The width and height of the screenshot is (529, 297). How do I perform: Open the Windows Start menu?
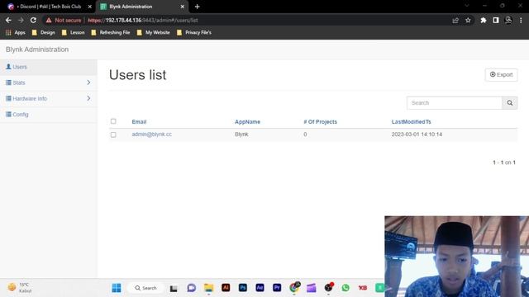(x=117, y=288)
